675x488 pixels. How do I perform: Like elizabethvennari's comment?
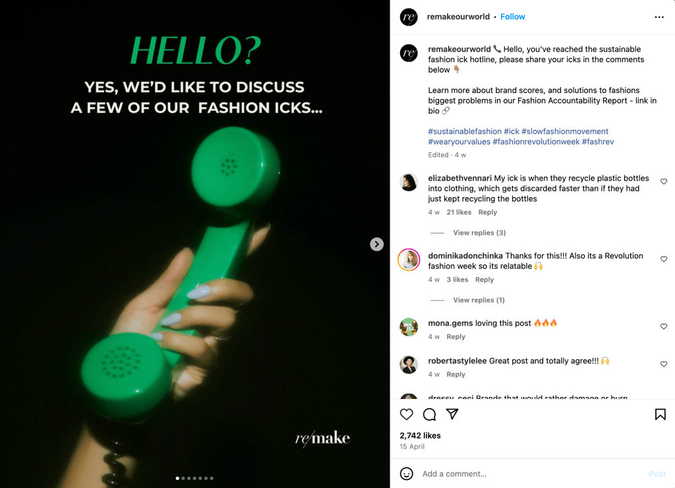pos(664,181)
